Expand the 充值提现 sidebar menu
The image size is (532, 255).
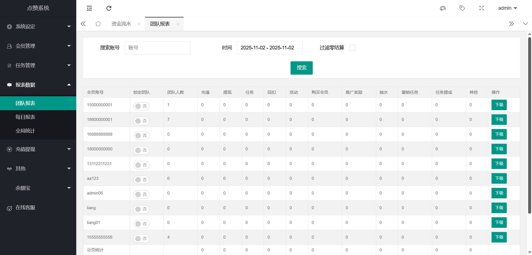tap(38, 149)
